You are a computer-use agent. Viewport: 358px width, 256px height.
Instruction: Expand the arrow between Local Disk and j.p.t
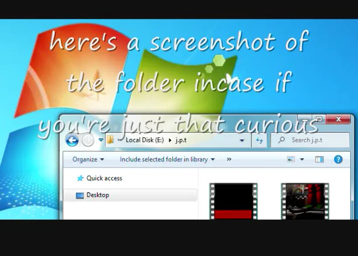coord(170,140)
